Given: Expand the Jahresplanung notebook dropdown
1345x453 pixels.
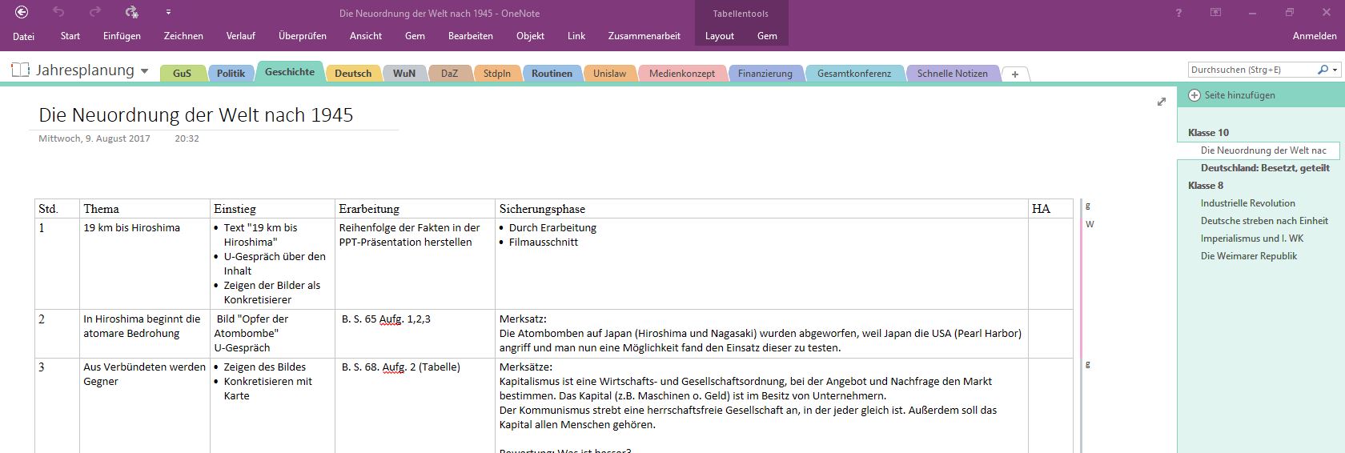Looking at the screenshot, I should coord(145,71).
